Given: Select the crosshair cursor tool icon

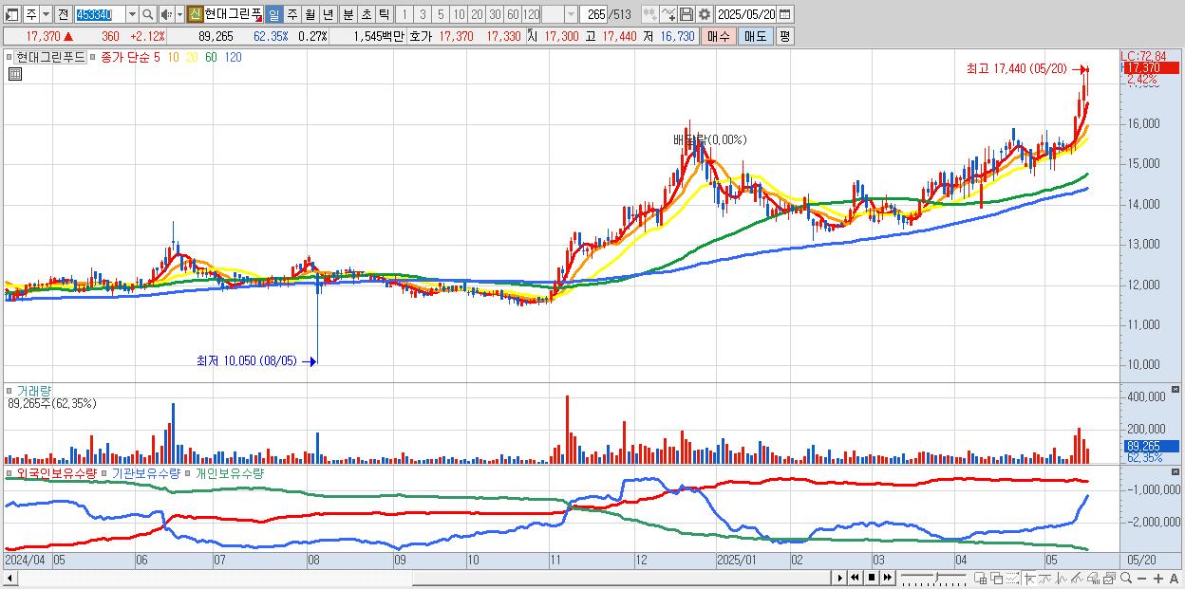Looking at the screenshot, I should click(1028, 578).
